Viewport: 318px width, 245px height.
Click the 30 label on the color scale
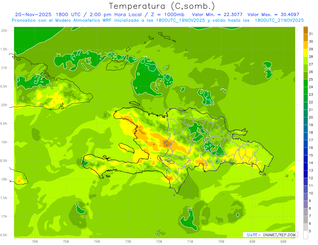point(311,41)
